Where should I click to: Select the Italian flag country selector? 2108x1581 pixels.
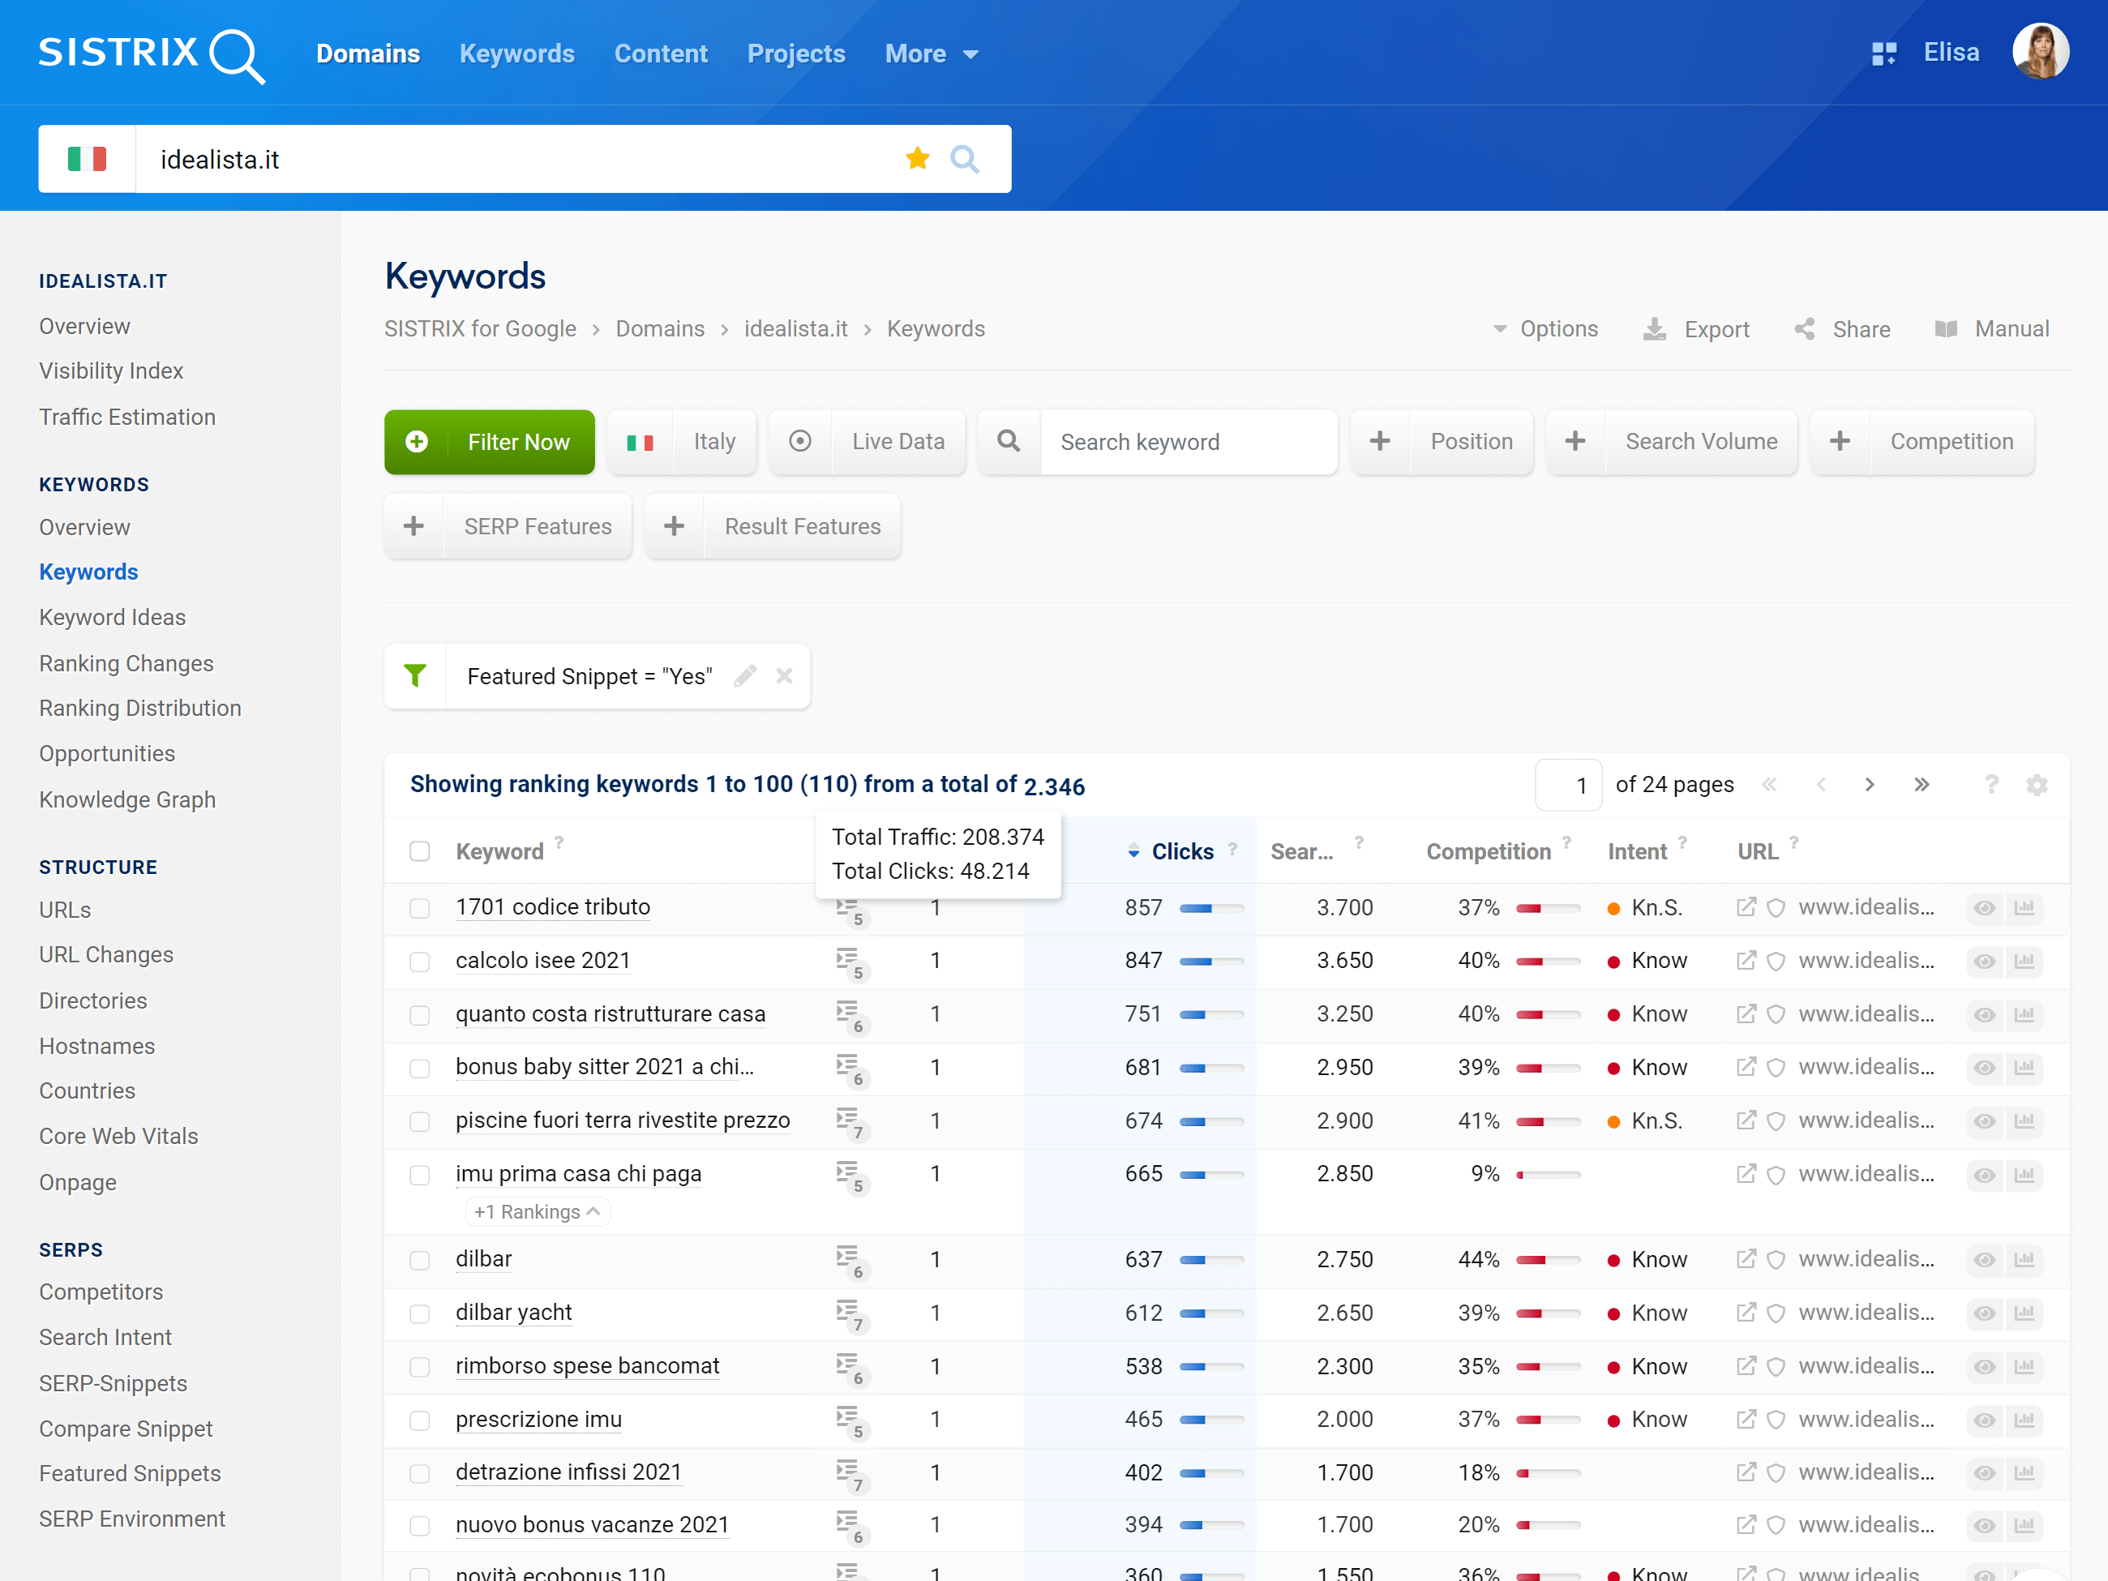click(87, 158)
